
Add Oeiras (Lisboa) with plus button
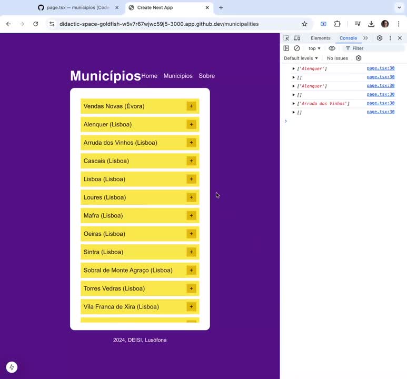tap(191, 234)
